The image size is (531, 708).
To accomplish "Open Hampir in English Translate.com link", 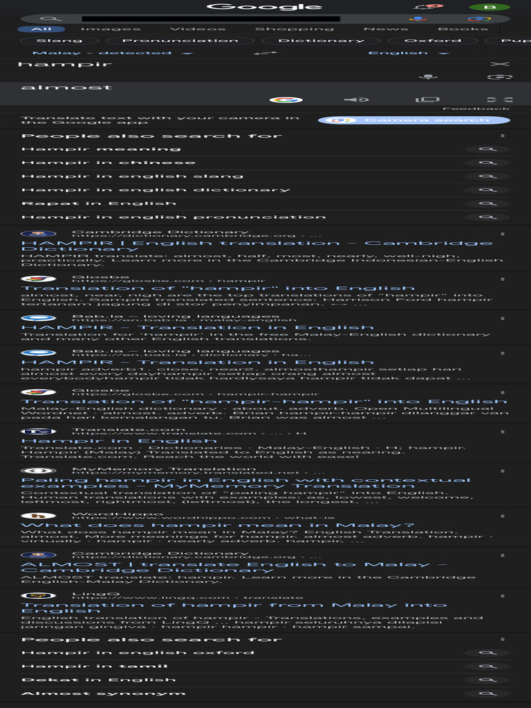I will coord(119,440).
